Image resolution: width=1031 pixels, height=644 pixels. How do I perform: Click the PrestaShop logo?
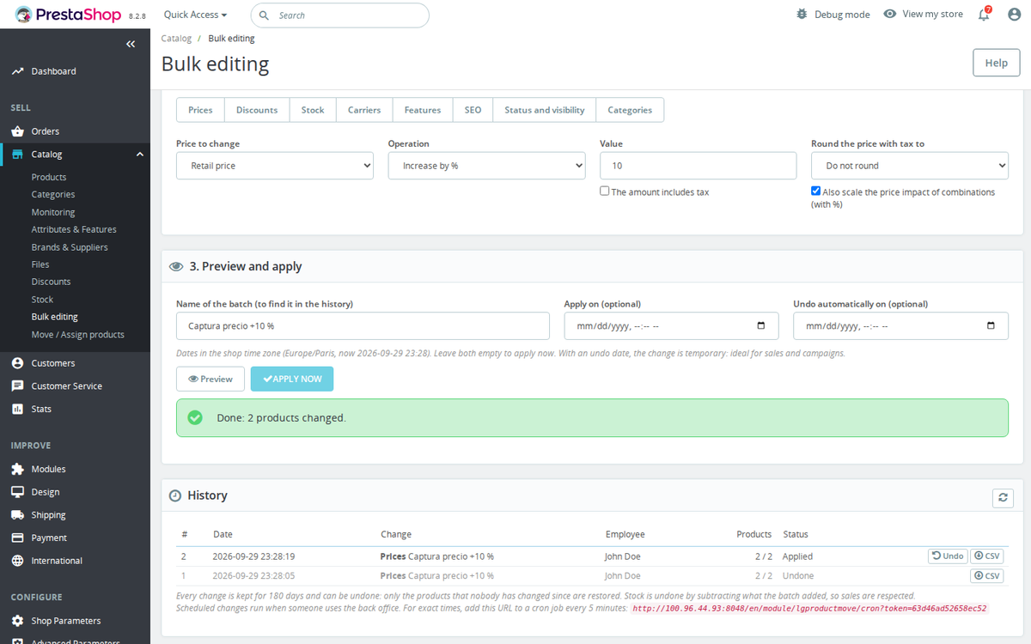click(69, 15)
